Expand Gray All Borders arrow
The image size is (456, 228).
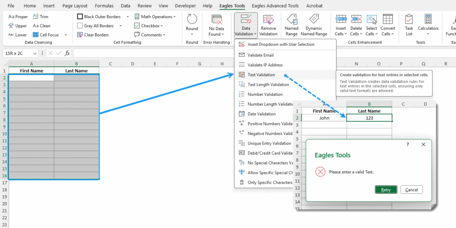[x=120, y=25]
